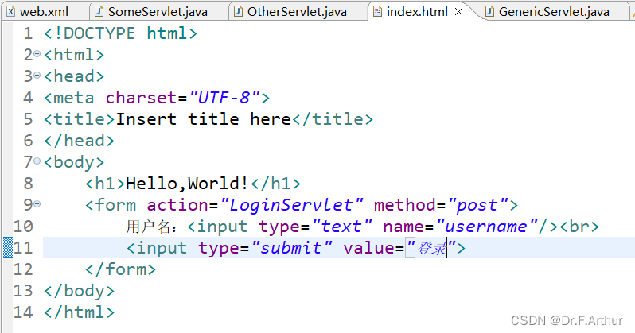Click the closing </html> tag
This screenshot has width=635, height=333.
[x=80, y=312]
